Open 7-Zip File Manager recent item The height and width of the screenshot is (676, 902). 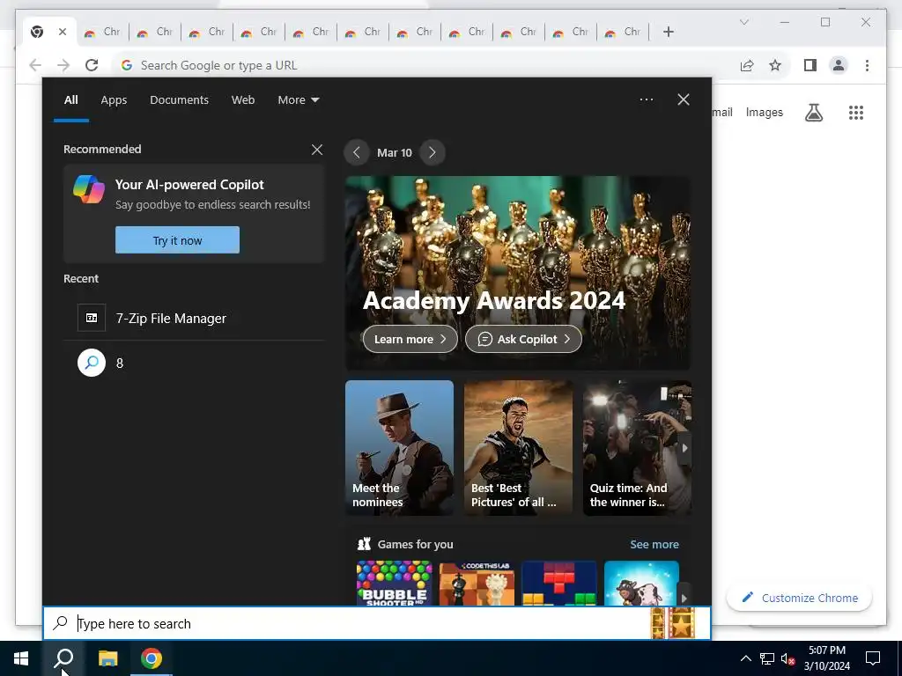point(194,318)
